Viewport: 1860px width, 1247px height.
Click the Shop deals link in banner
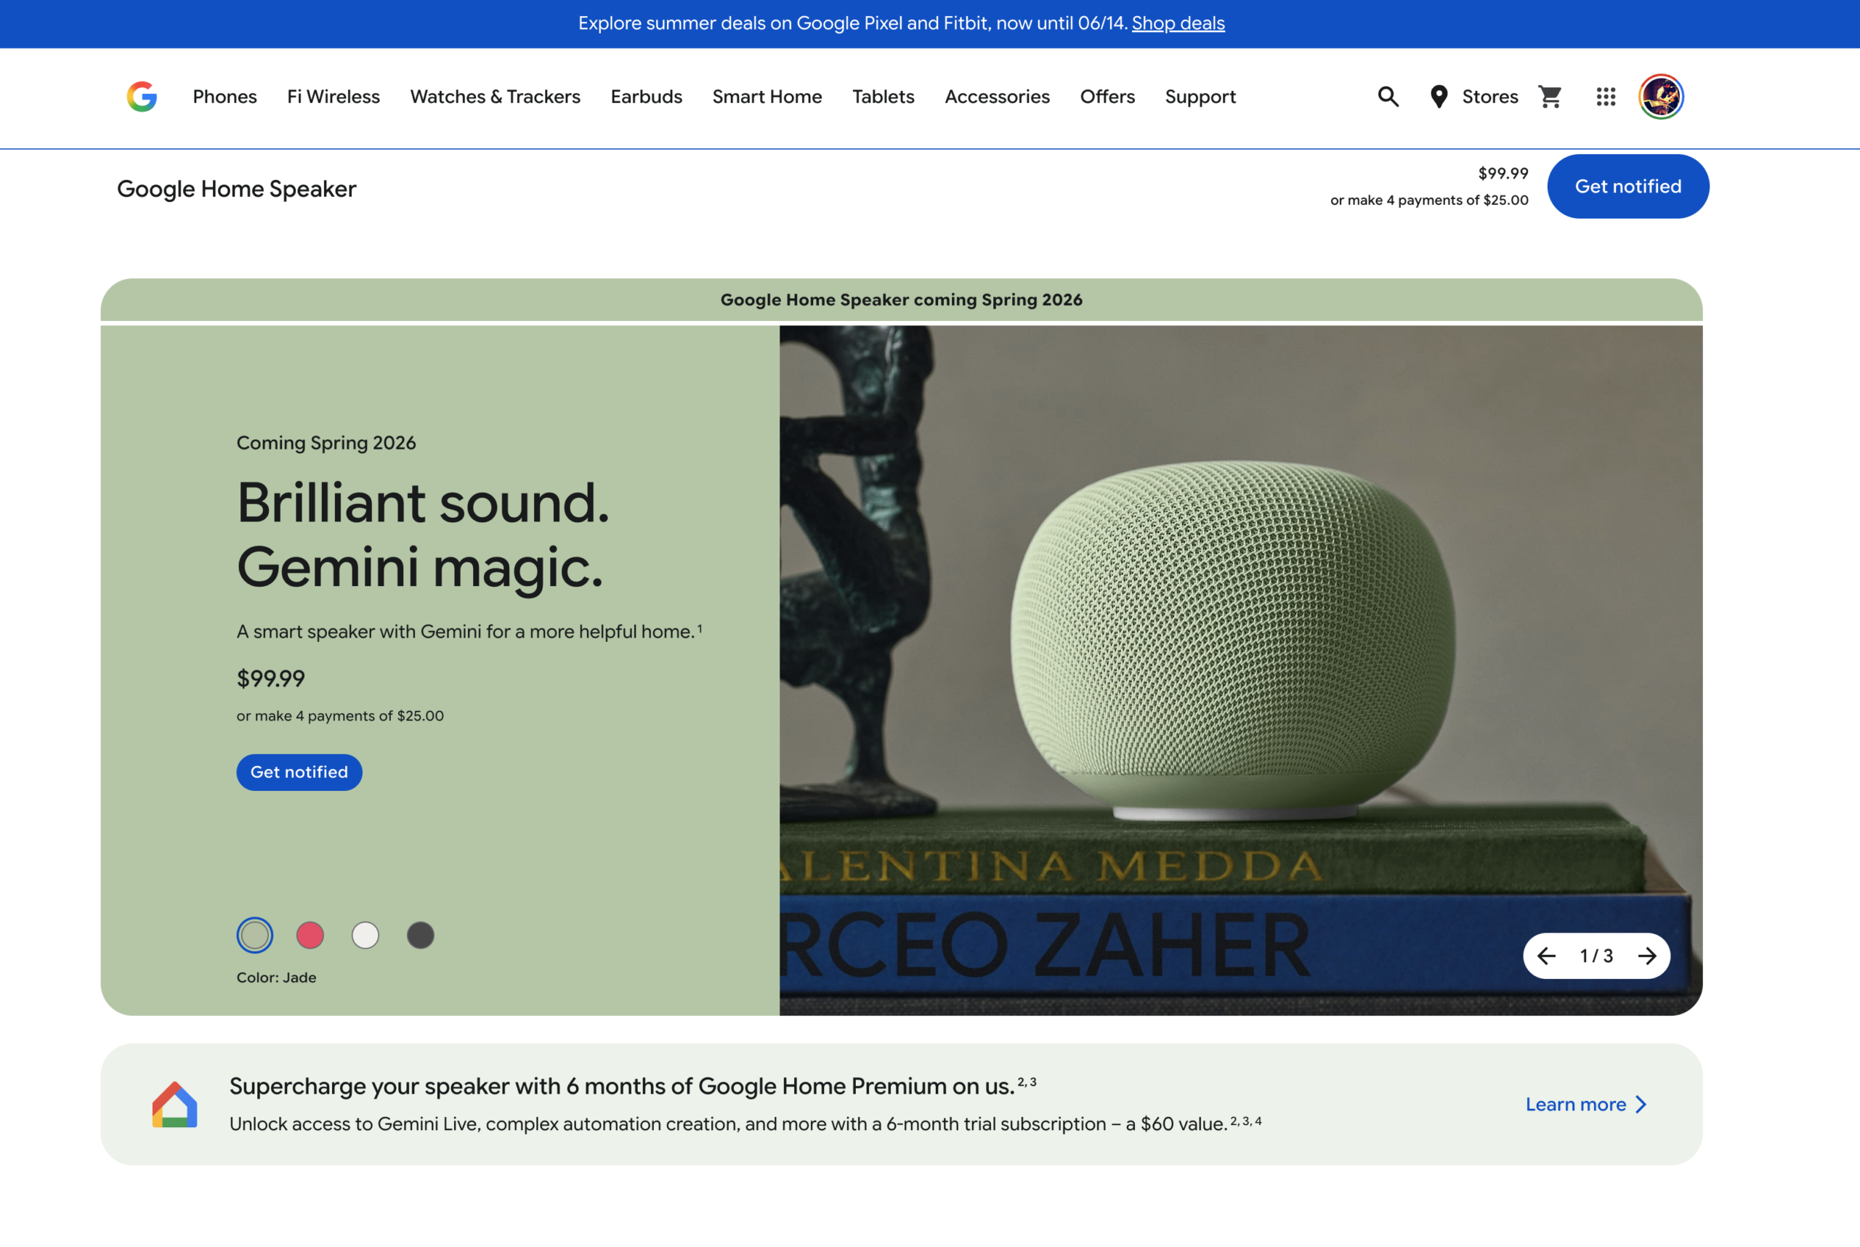tap(1178, 23)
